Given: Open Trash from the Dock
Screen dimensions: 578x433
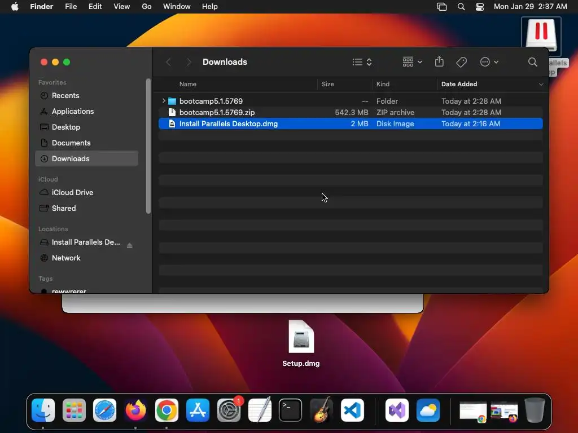Looking at the screenshot, I should [535, 410].
